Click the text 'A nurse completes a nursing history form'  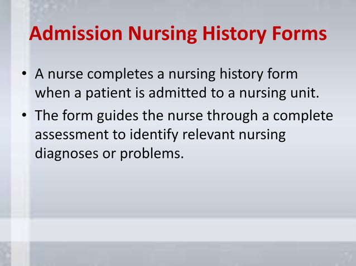[x=166, y=74]
